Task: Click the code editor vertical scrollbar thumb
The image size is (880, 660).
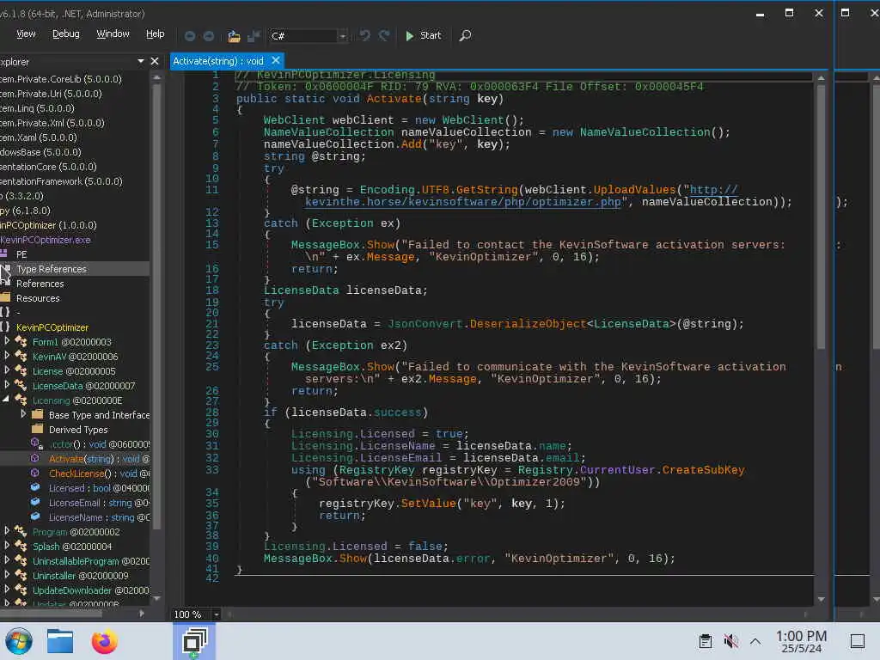Action: coord(821,216)
